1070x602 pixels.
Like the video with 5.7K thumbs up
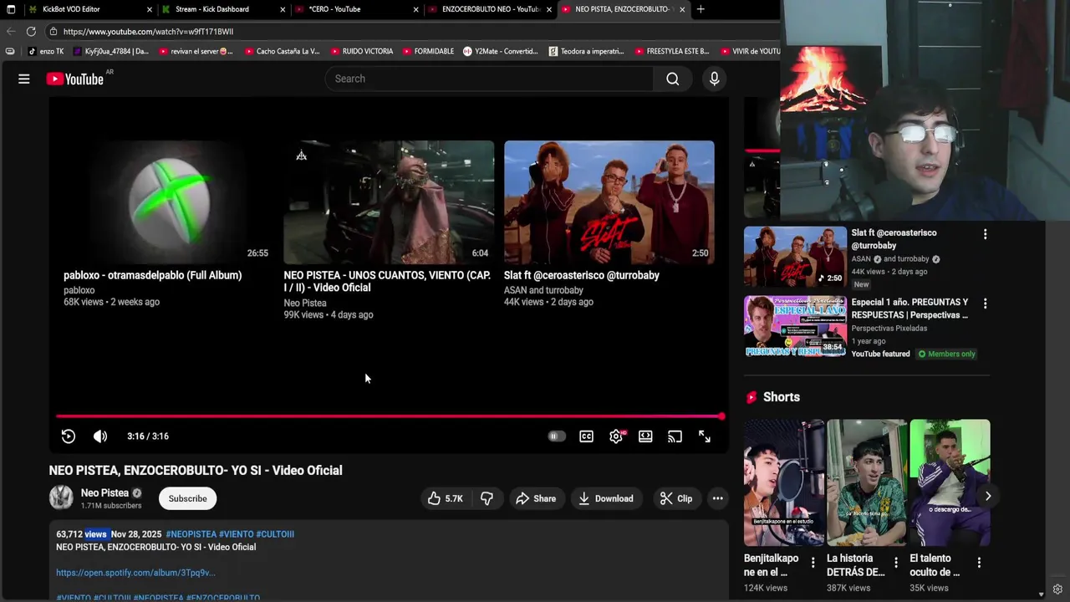446,498
